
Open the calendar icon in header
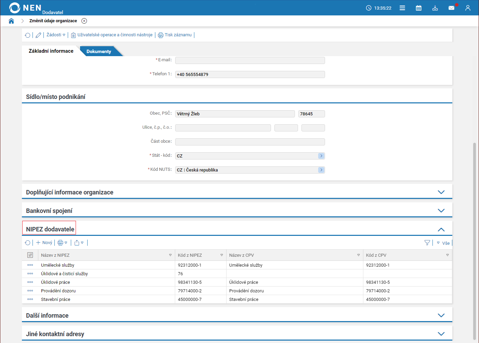tap(418, 8)
